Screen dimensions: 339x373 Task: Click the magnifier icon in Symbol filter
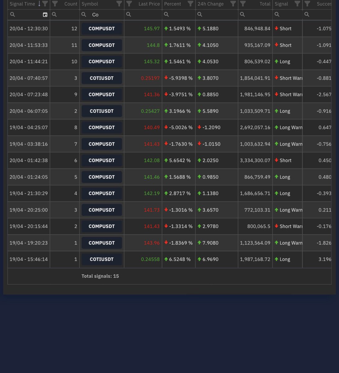[84, 14]
